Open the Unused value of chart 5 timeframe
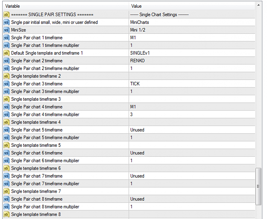 192,130
